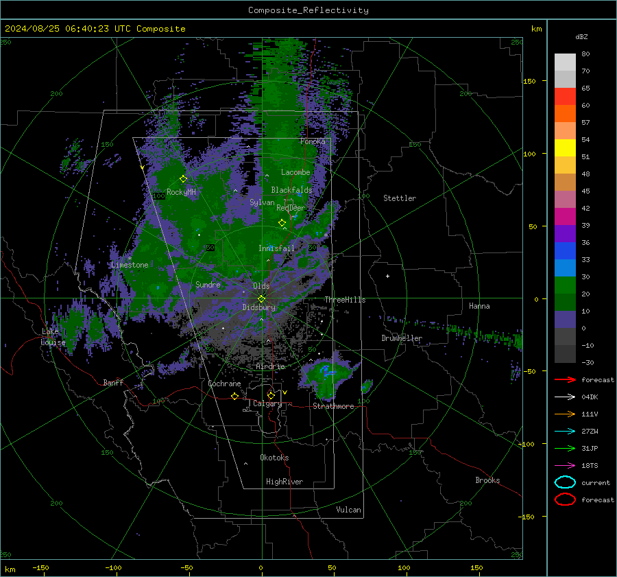Click the red forecast arrow in legend
The height and width of the screenshot is (577, 617).
pyautogui.click(x=565, y=379)
